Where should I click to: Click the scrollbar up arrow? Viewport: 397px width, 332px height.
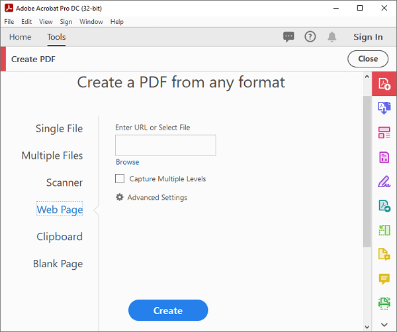(x=367, y=77)
